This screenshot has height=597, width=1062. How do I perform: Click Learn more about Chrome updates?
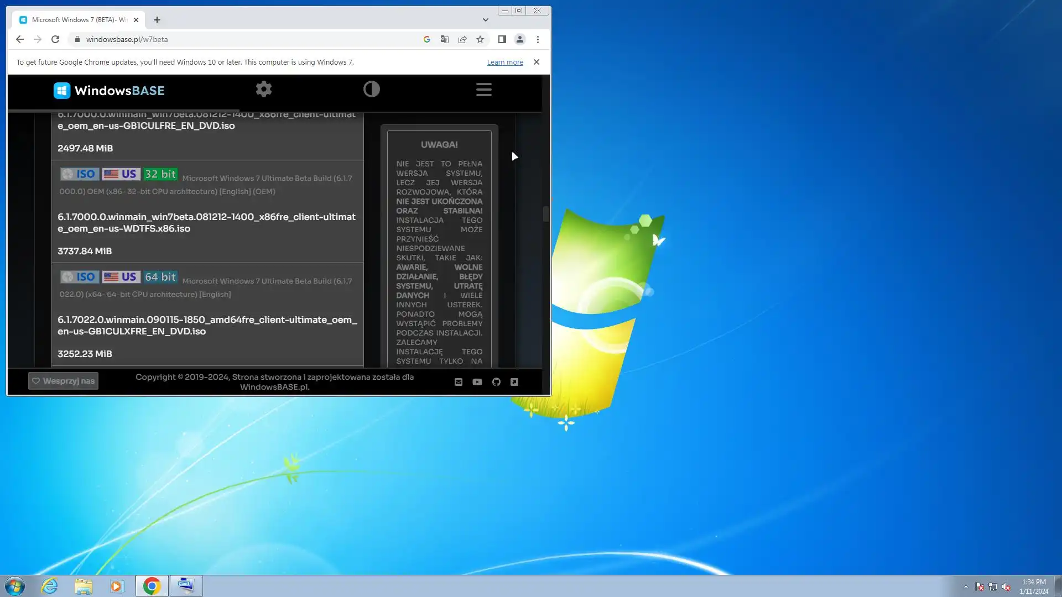(x=504, y=62)
